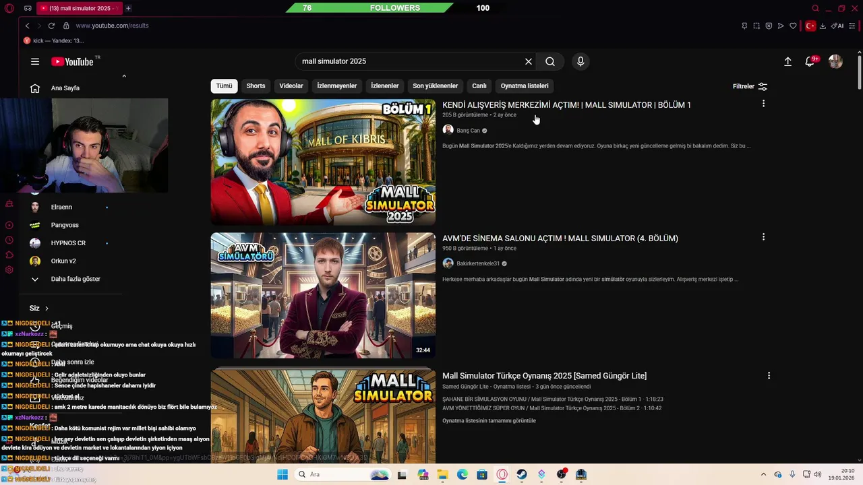This screenshot has height=485, width=863.
Task: Open Steam from the taskbar
Action: 522,474
